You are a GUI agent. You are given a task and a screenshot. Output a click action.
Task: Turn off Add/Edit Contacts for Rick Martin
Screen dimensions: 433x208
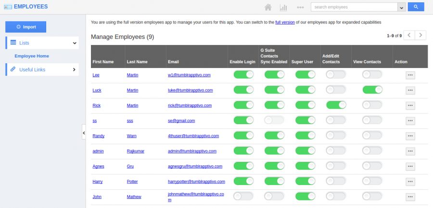pyautogui.click(x=336, y=105)
